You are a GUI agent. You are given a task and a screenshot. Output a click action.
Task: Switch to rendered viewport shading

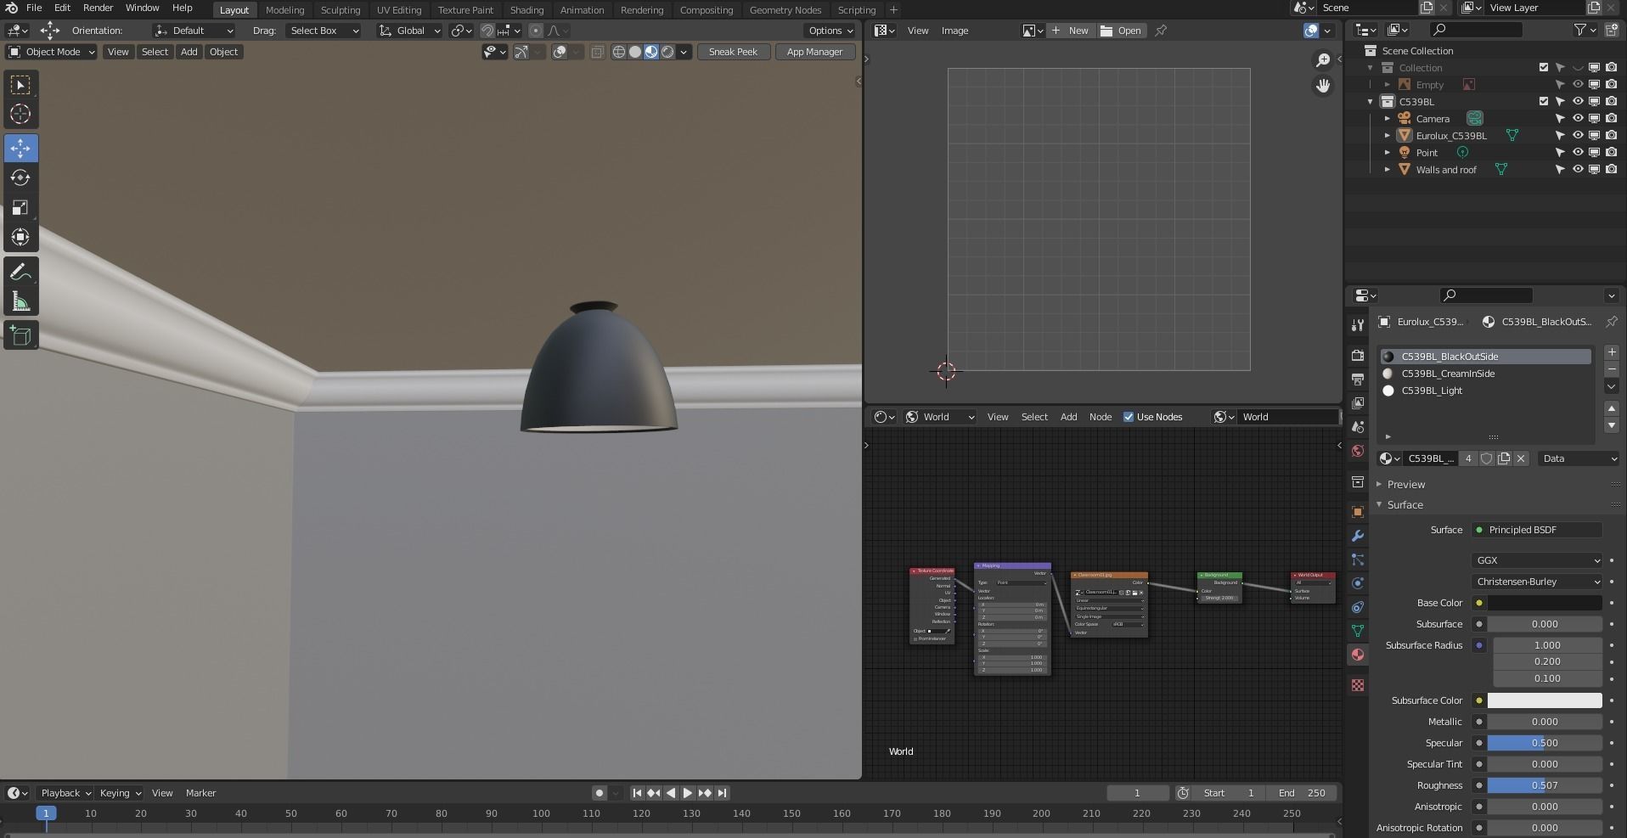tap(667, 52)
